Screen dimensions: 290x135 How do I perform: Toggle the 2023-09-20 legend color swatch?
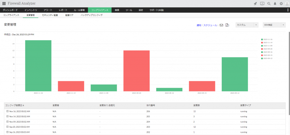(262, 49)
